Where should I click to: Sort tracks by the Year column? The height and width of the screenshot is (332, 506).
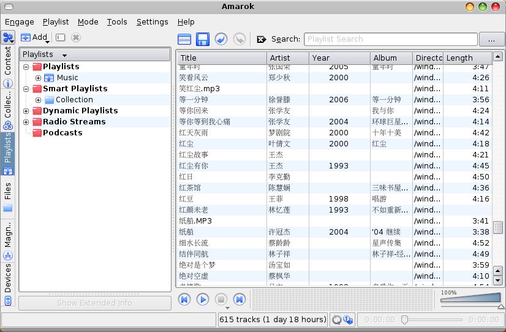tap(339, 58)
